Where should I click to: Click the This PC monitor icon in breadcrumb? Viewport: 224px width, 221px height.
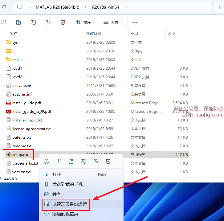pos(20,7)
